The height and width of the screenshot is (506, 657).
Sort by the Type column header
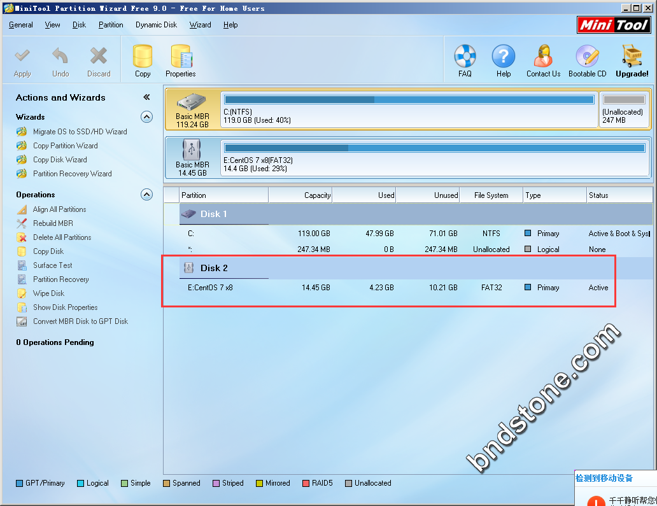click(x=555, y=195)
